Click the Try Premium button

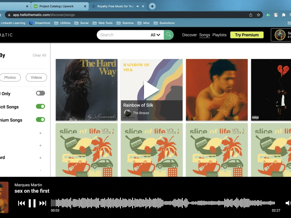(x=247, y=35)
